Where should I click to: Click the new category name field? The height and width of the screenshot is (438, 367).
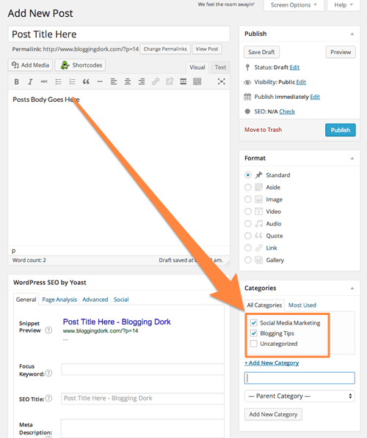click(299, 378)
